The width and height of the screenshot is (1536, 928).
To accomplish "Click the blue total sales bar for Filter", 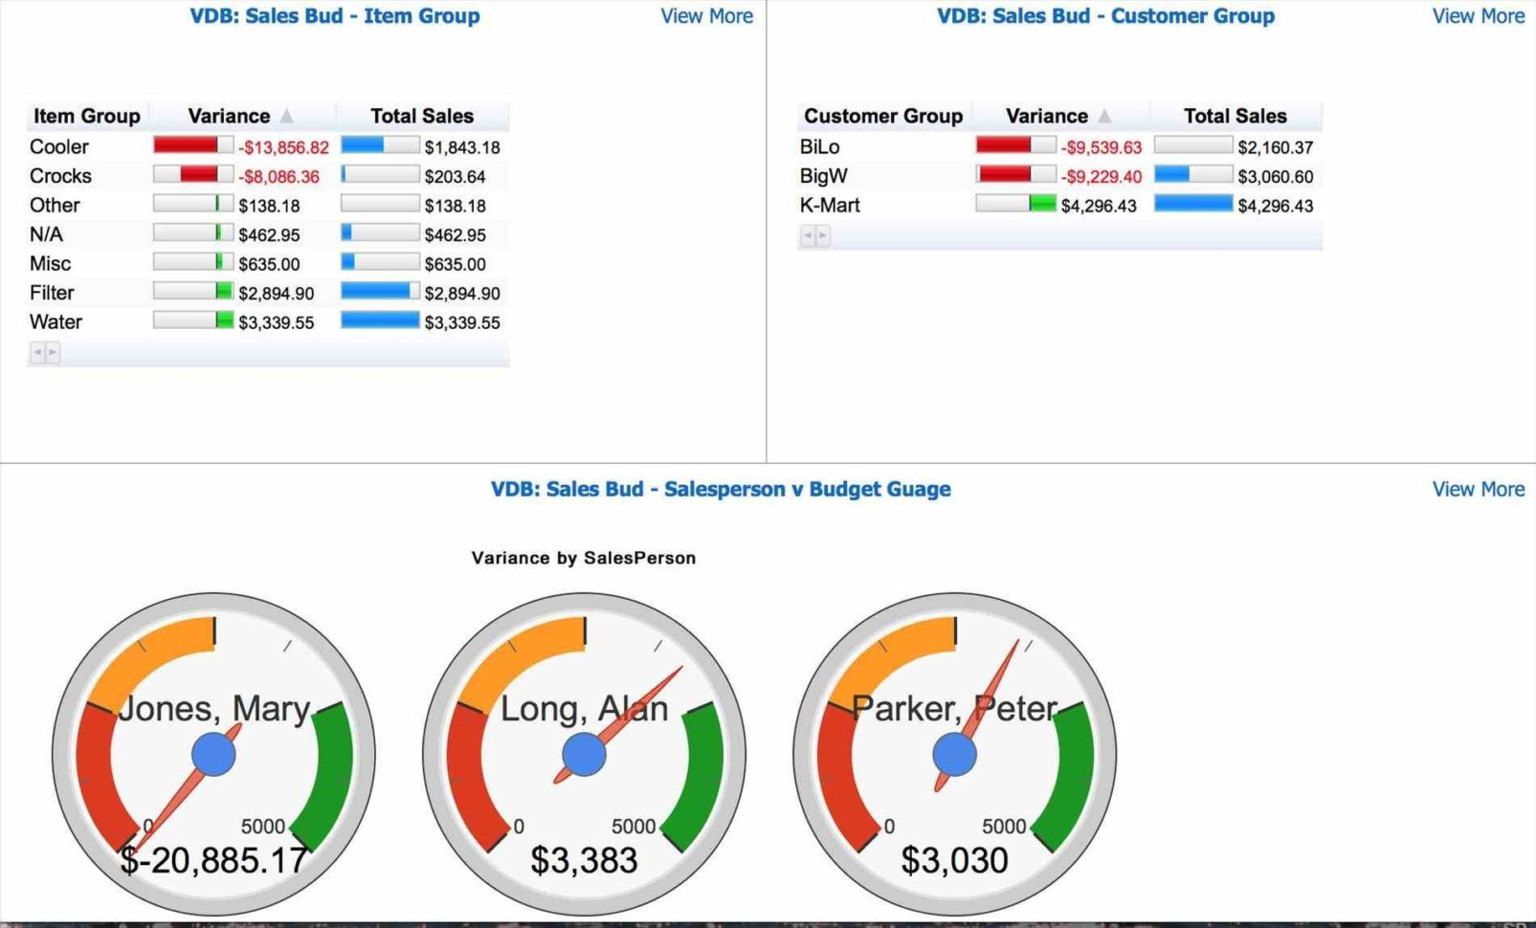I will click(375, 291).
